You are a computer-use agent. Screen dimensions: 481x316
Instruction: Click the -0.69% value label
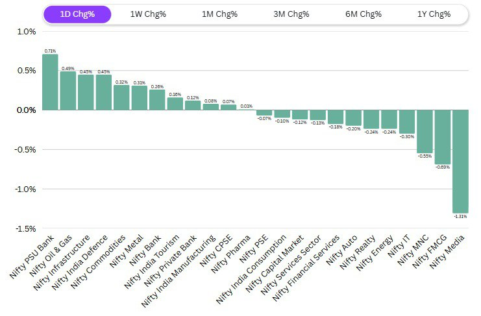443,167
